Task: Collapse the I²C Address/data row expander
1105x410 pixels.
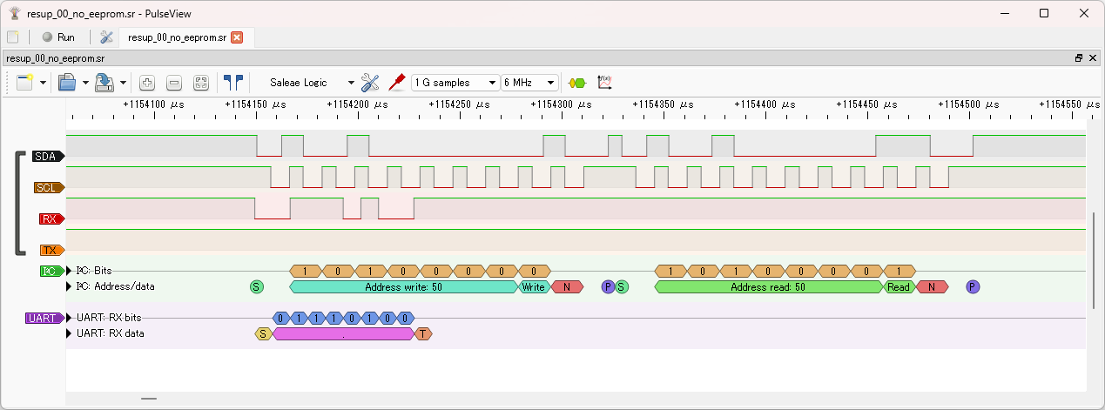Action: point(71,286)
